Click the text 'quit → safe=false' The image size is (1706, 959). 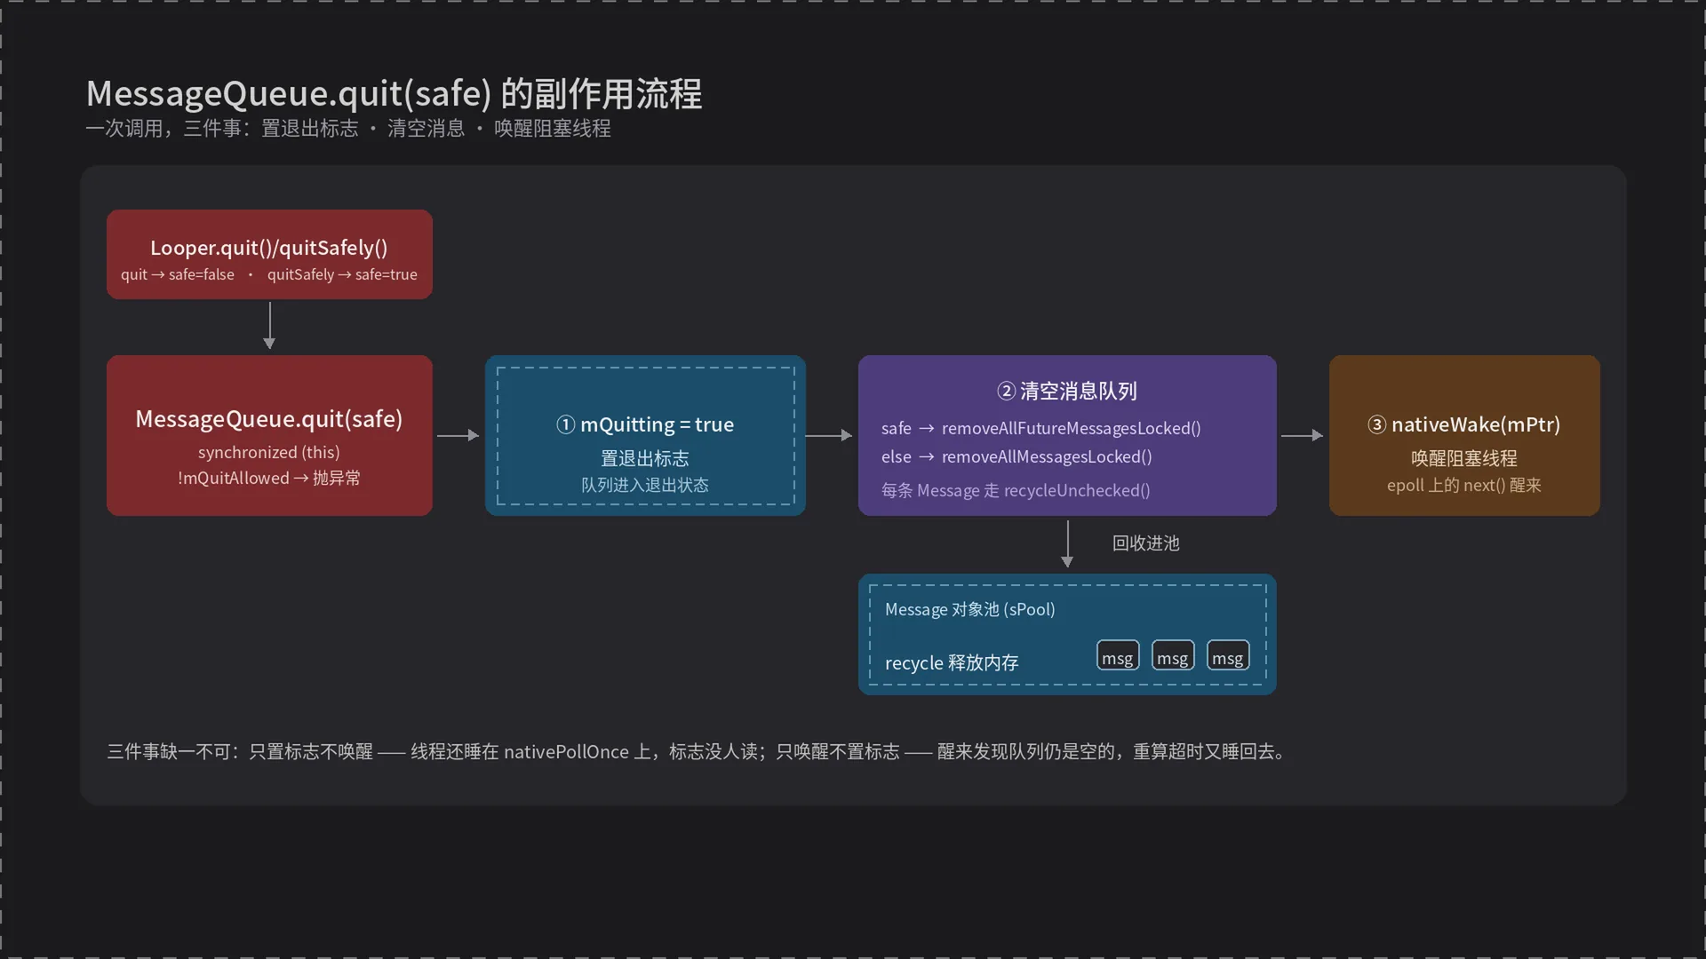click(x=178, y=274)
